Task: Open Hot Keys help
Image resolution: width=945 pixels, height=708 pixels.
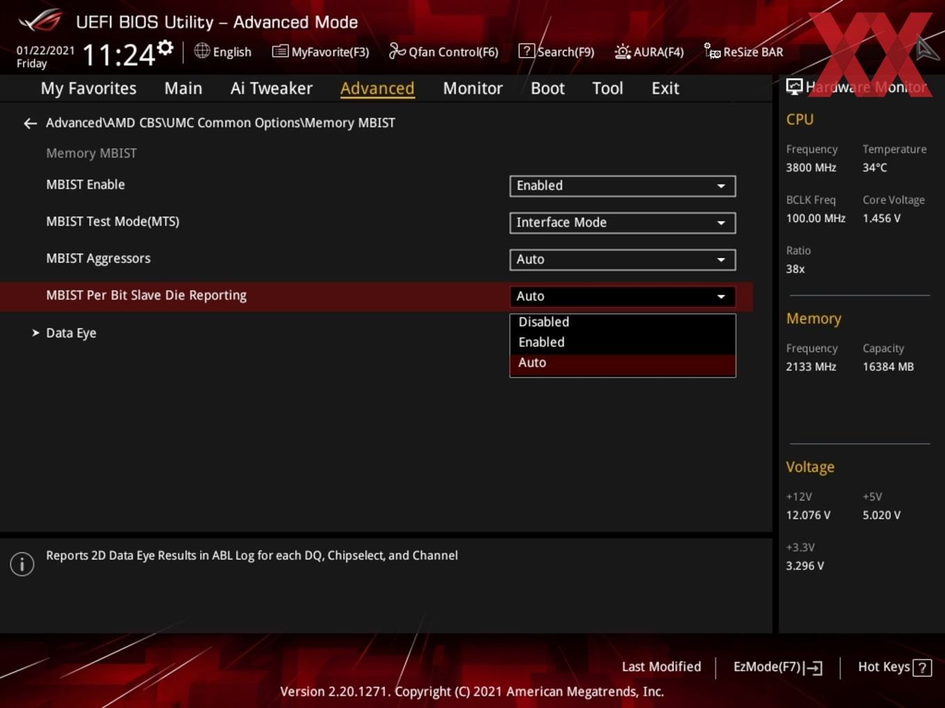Action: 894,667
